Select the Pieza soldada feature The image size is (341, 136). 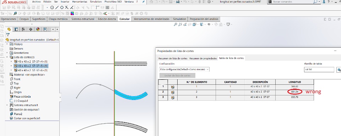click(x=20, y=96)
